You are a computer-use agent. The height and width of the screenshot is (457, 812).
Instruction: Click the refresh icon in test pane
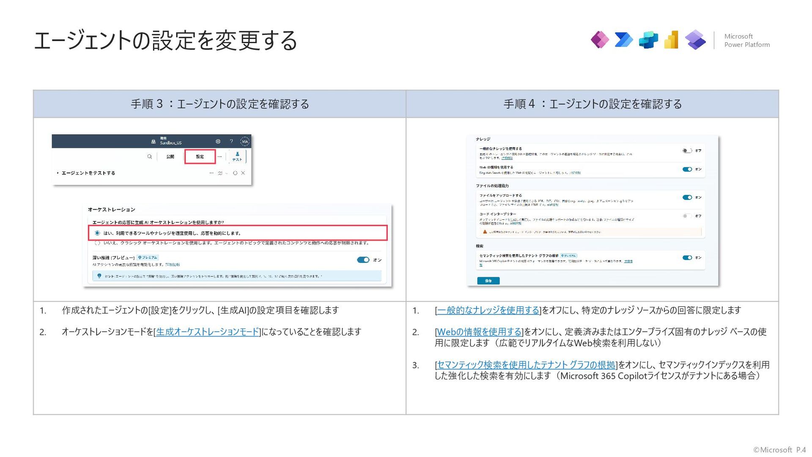(x=235, y=173)
